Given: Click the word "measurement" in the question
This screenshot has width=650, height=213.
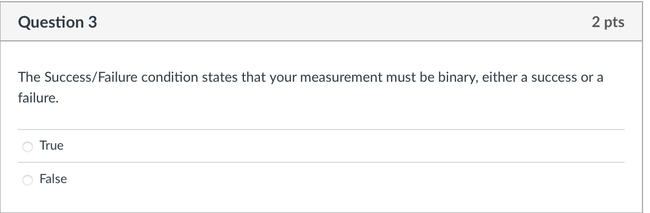Looking at the screenshot, I should click(x=341, y=78).
